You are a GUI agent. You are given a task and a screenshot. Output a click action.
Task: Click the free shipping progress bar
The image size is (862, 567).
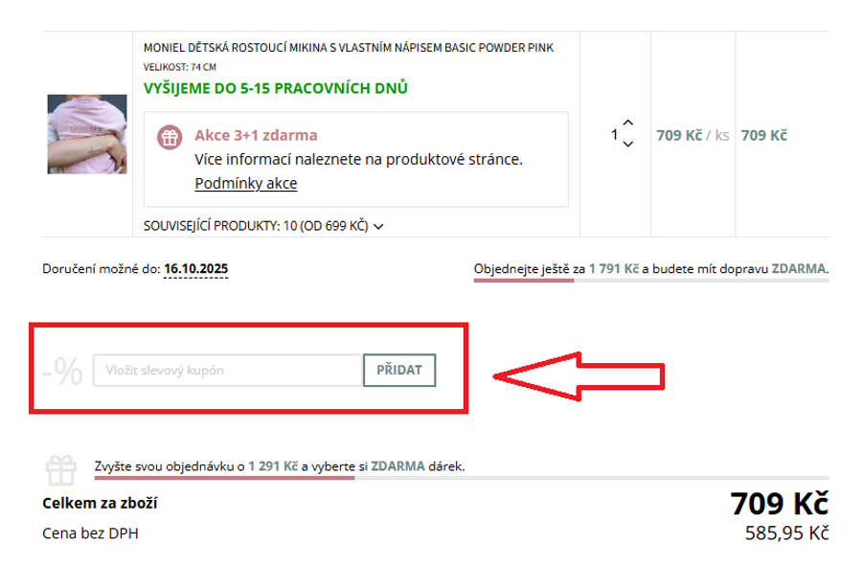(651, 281)
